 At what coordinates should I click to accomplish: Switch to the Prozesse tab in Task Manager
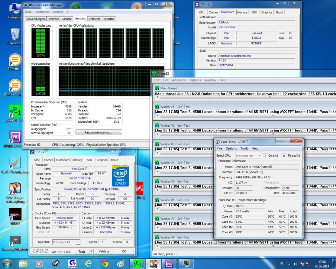(x=53, y=19)
